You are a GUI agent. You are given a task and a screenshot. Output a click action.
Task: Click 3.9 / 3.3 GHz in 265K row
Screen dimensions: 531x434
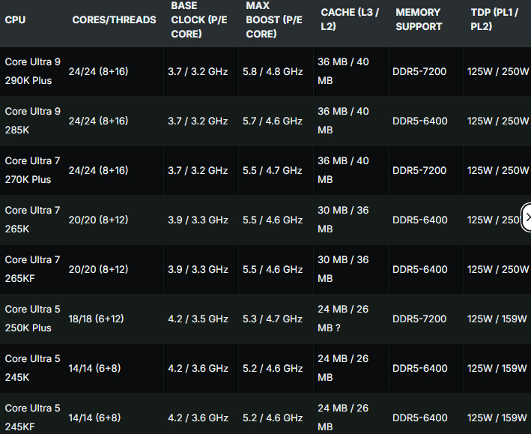(198, 220)
